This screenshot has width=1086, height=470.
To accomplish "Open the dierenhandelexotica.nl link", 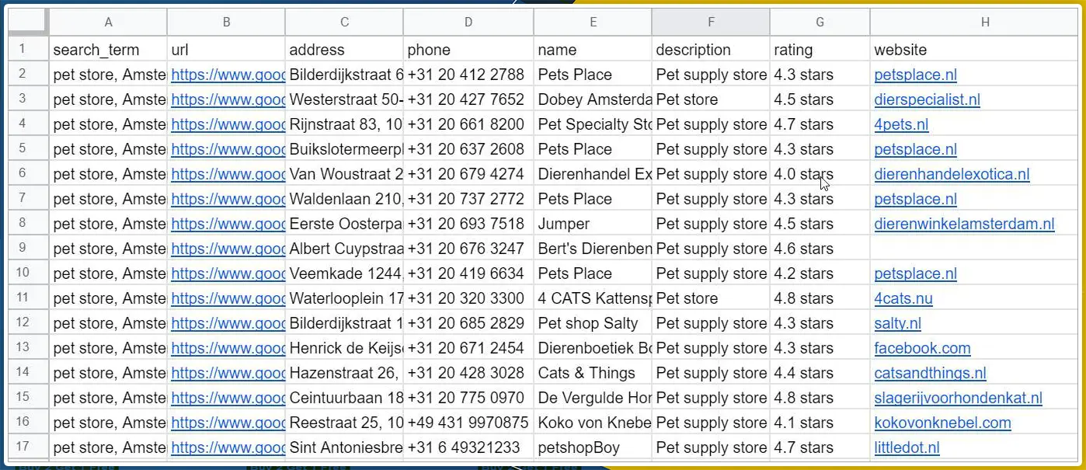I will point(952,174).
